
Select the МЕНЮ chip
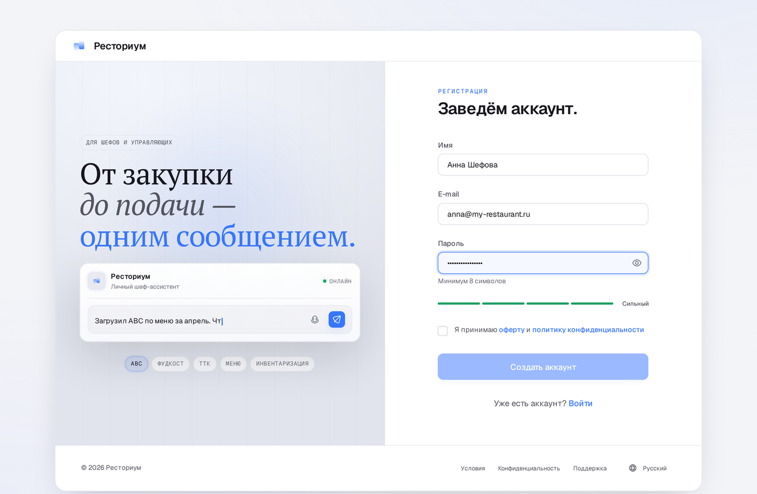click(233, 364)
